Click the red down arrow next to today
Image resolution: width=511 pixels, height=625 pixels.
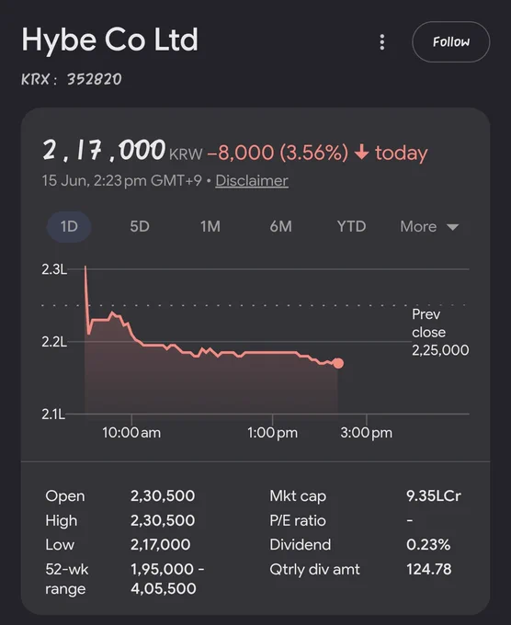361,152
